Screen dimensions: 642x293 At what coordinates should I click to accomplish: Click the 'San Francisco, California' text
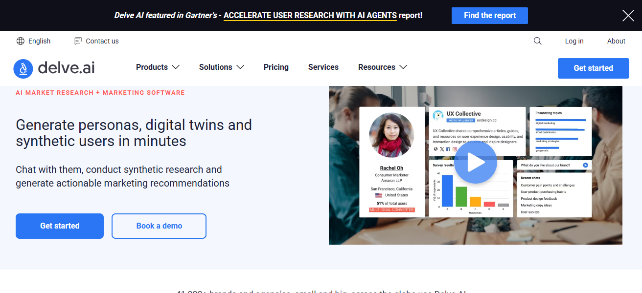[391, 189]
